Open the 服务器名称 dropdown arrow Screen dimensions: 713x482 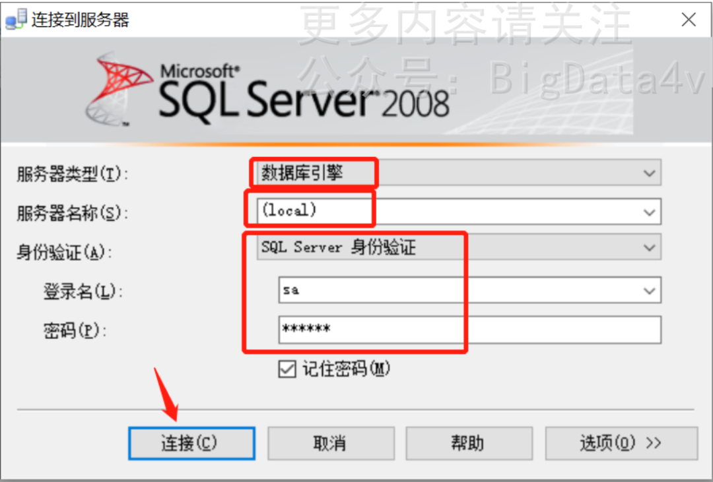(650, 212)
